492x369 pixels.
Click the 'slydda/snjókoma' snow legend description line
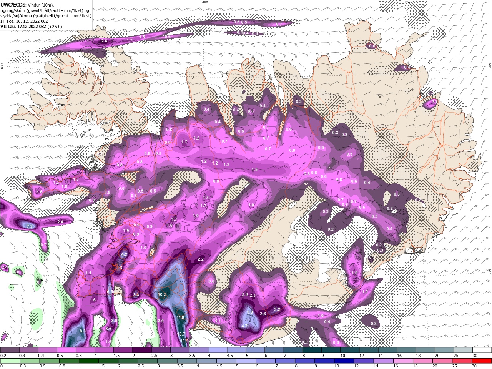point(46,16)
